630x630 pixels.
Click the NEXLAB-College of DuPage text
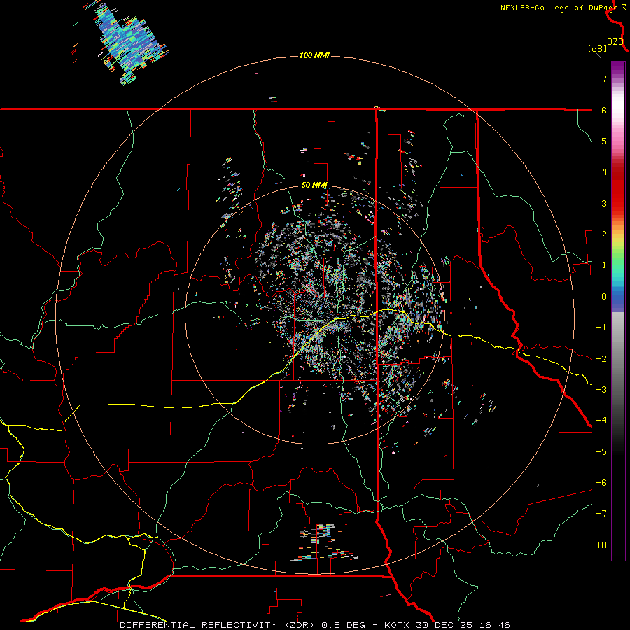559,8
